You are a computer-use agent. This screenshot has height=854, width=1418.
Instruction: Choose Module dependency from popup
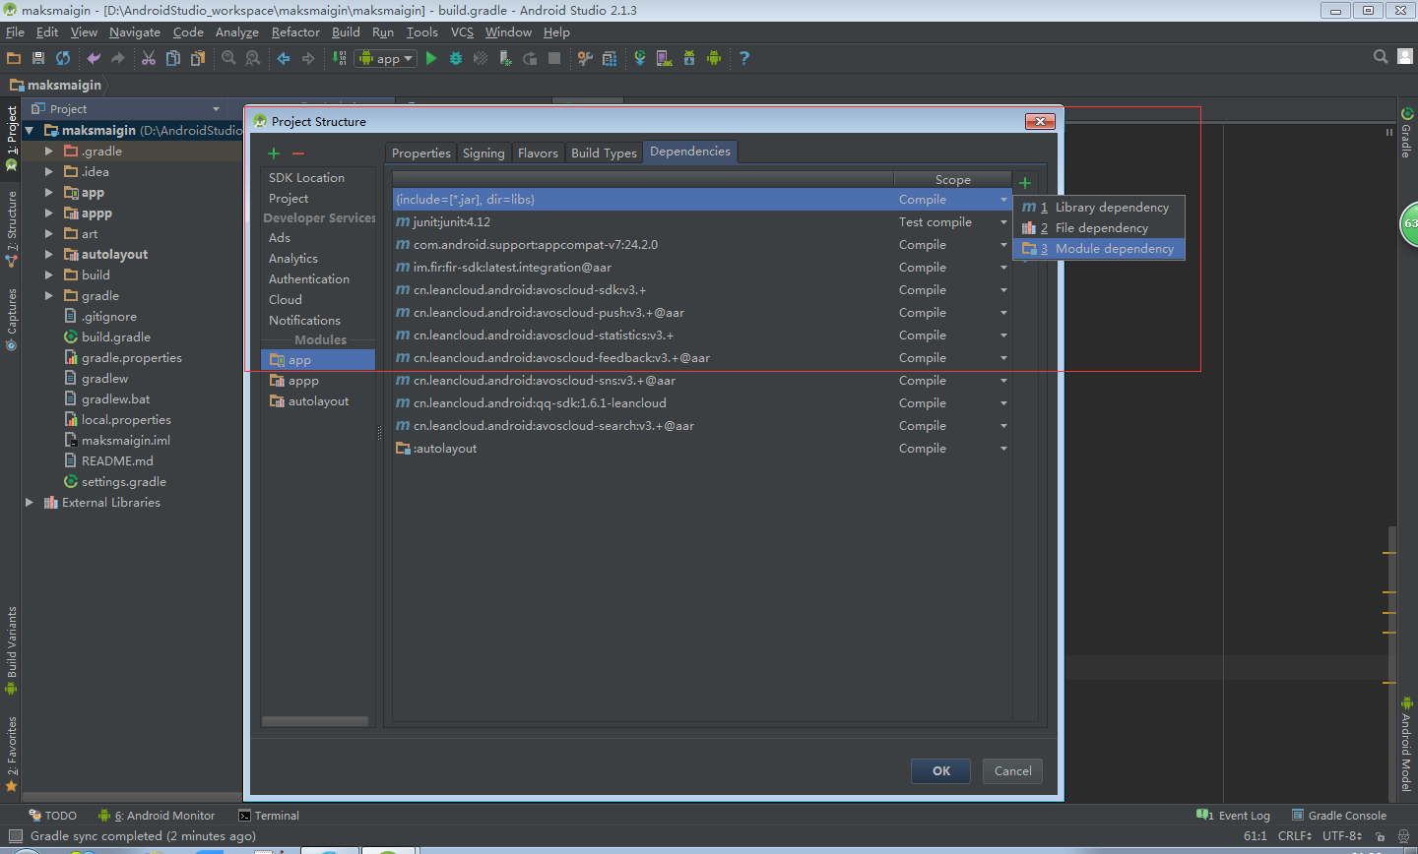click(1099, 249)
